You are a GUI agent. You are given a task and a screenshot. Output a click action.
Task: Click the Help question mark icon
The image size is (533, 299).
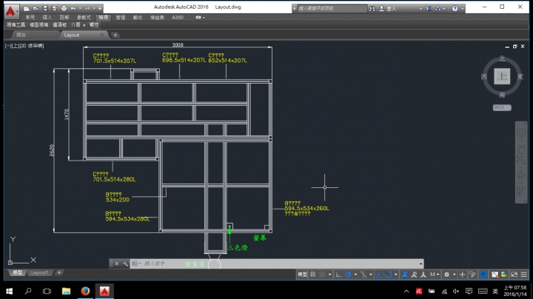pyautogui.click(x=455, y=8)
